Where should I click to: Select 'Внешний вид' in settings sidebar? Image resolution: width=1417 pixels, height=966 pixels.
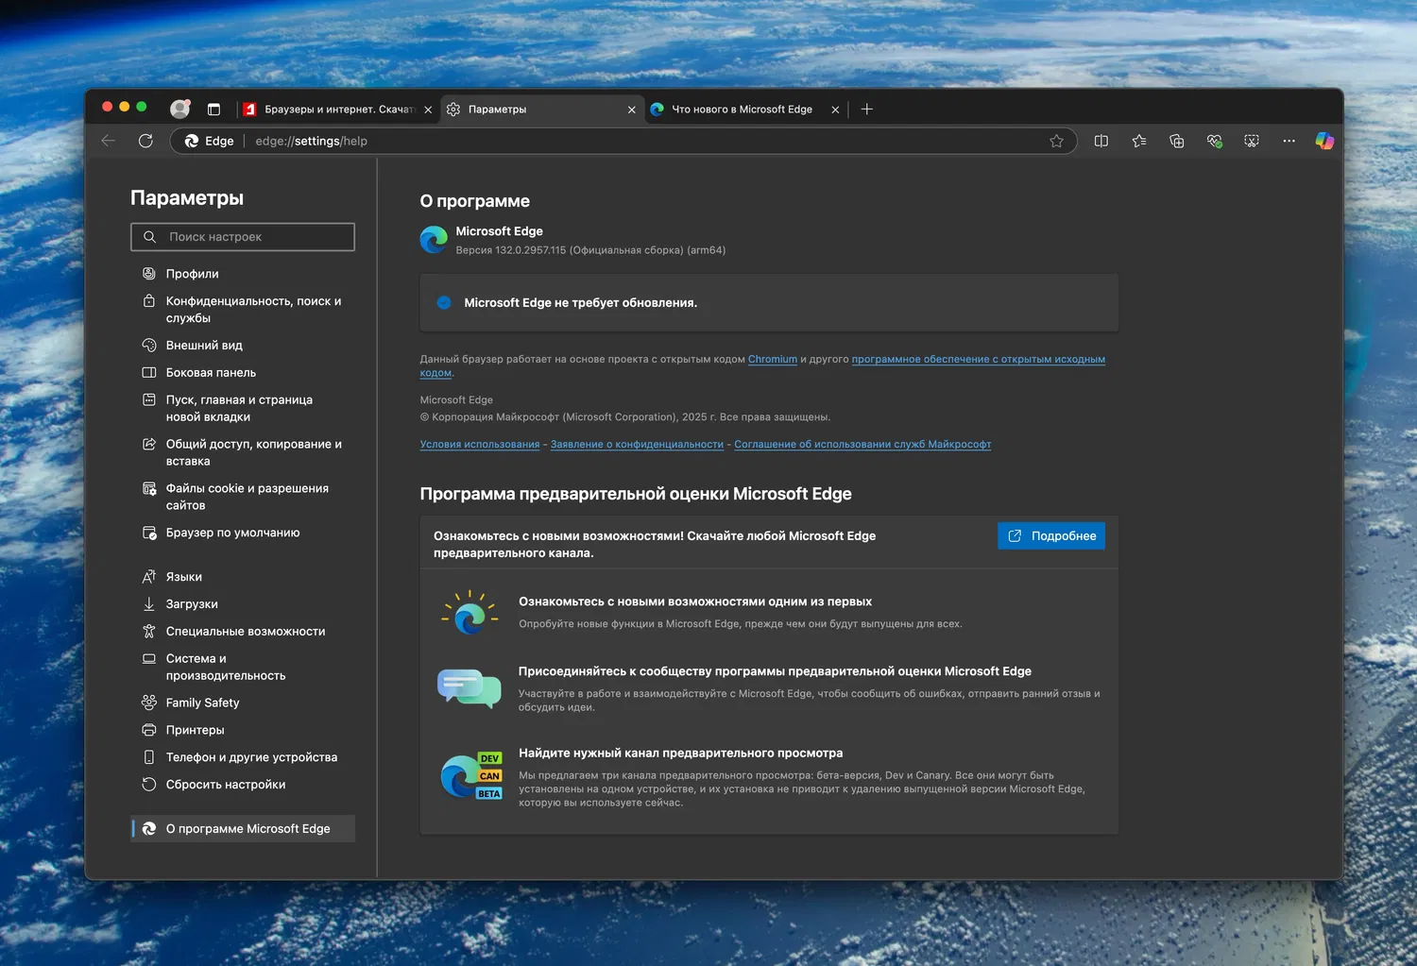[204, 346]
